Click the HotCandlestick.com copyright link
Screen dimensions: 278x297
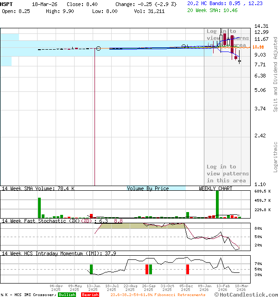tap(246, 294)
